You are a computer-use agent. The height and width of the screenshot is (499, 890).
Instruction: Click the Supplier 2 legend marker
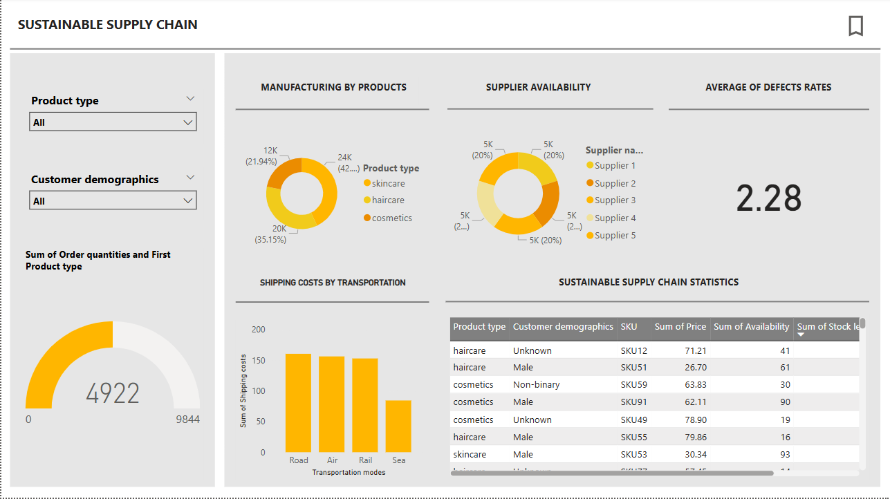[590, 182]
